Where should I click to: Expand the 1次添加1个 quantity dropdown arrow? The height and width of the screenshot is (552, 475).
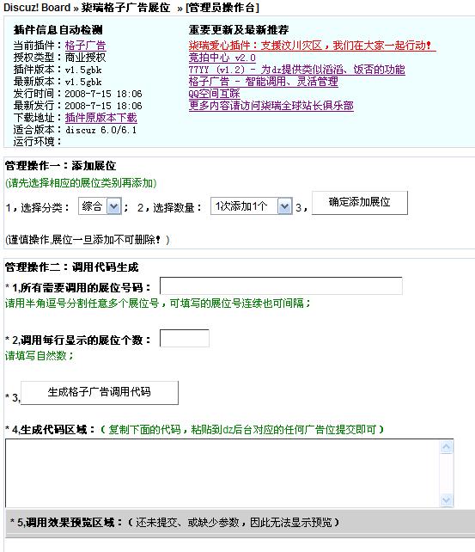(285, 206)
